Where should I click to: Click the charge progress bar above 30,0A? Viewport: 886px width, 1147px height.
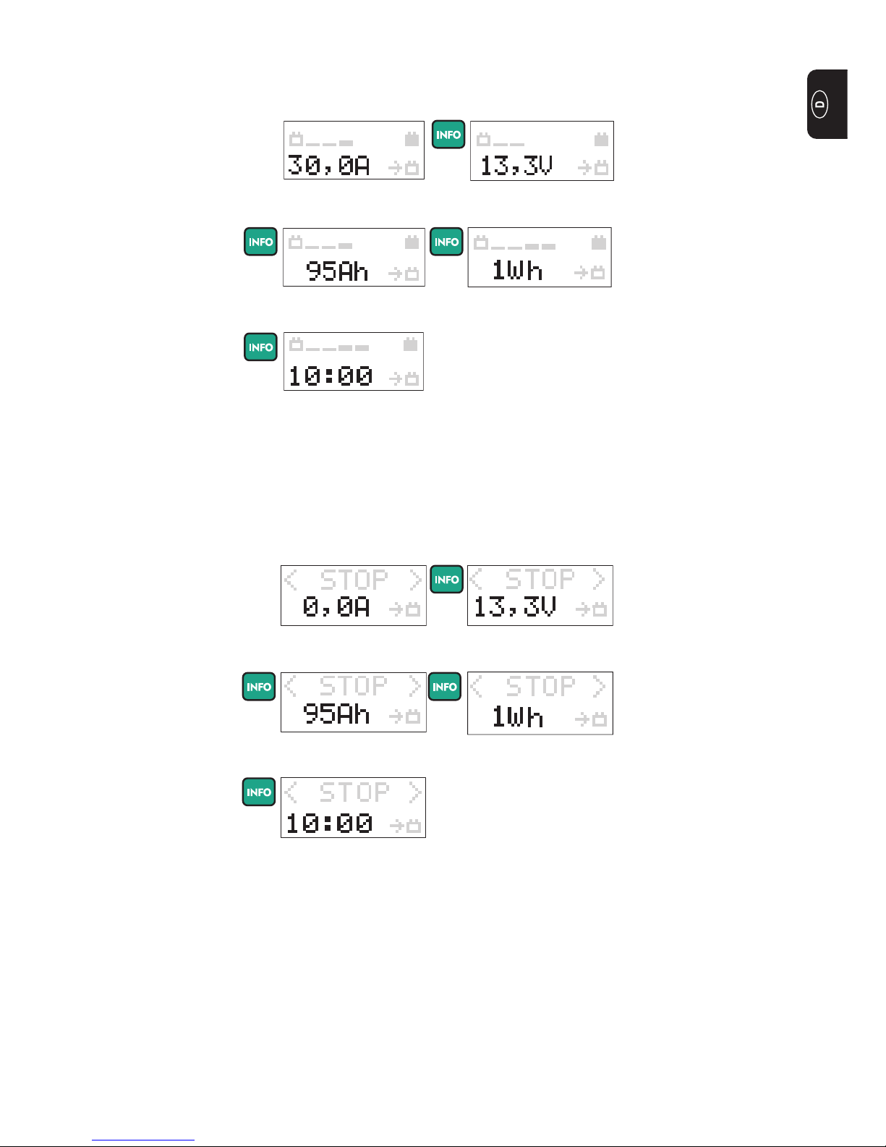(321, 139)
